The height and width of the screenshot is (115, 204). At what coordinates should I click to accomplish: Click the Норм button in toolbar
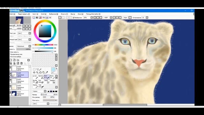(125, 18)
